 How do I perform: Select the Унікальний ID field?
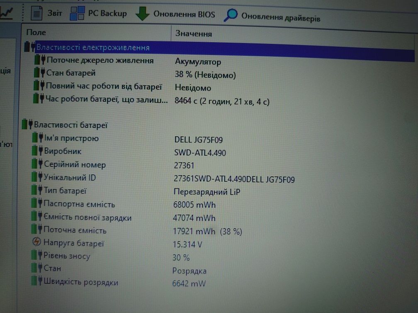point(70,178)
